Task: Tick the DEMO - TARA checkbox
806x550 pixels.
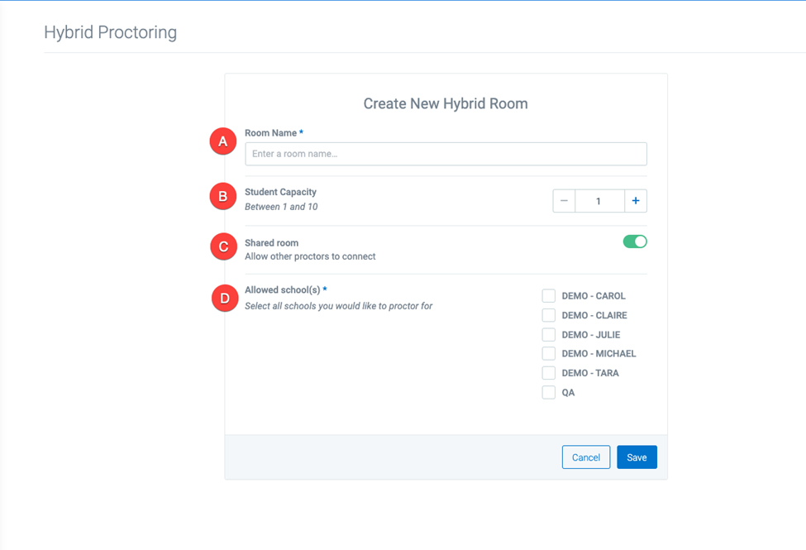Action: click(x=549, y=373)
